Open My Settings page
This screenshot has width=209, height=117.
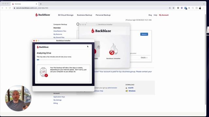tap(57, 100)
